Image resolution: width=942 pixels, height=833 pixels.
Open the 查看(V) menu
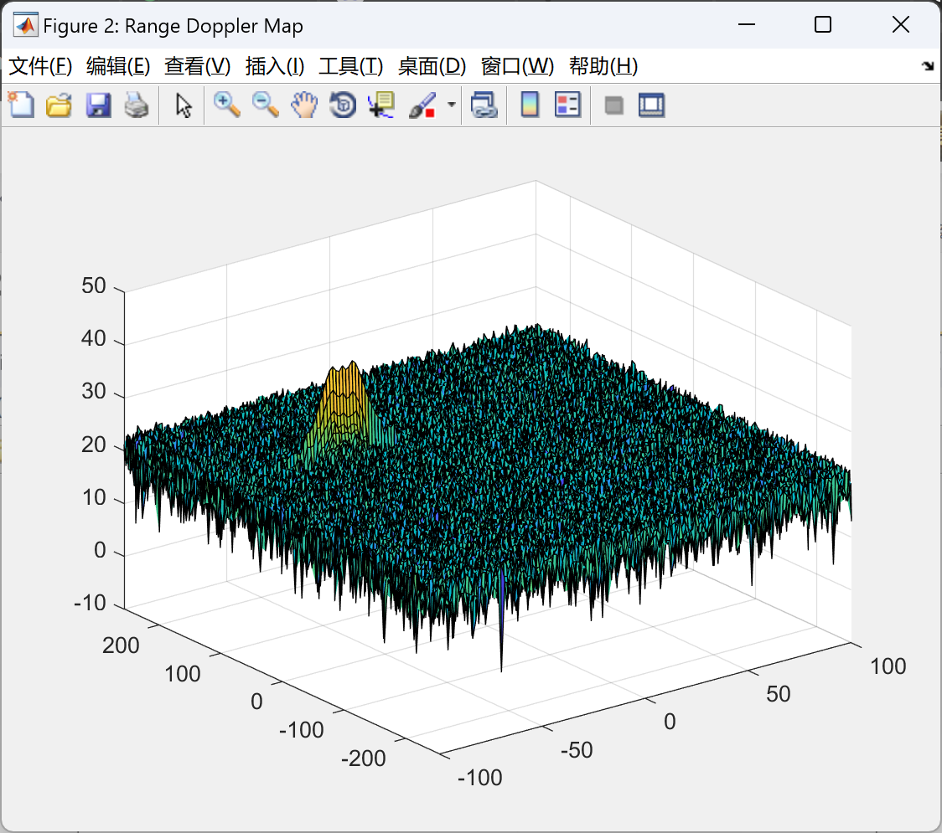(x=197, y=66)
